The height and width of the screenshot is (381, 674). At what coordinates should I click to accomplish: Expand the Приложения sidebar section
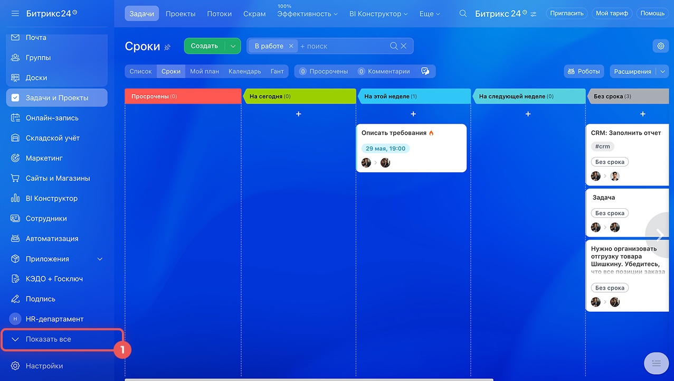click(x=100, y=259)
